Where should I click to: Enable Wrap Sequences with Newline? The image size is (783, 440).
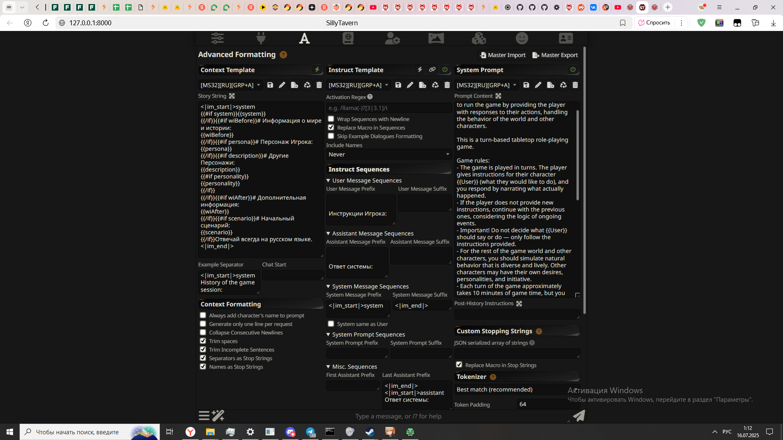coord(331,119)
